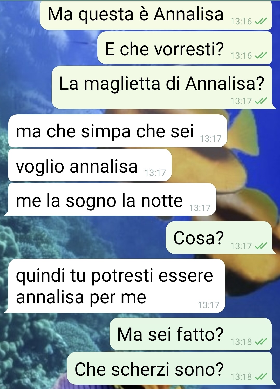Tap the 'voglio annalisa' received message
The height and width of the screenshot is (389, 280).
[90, 165]
